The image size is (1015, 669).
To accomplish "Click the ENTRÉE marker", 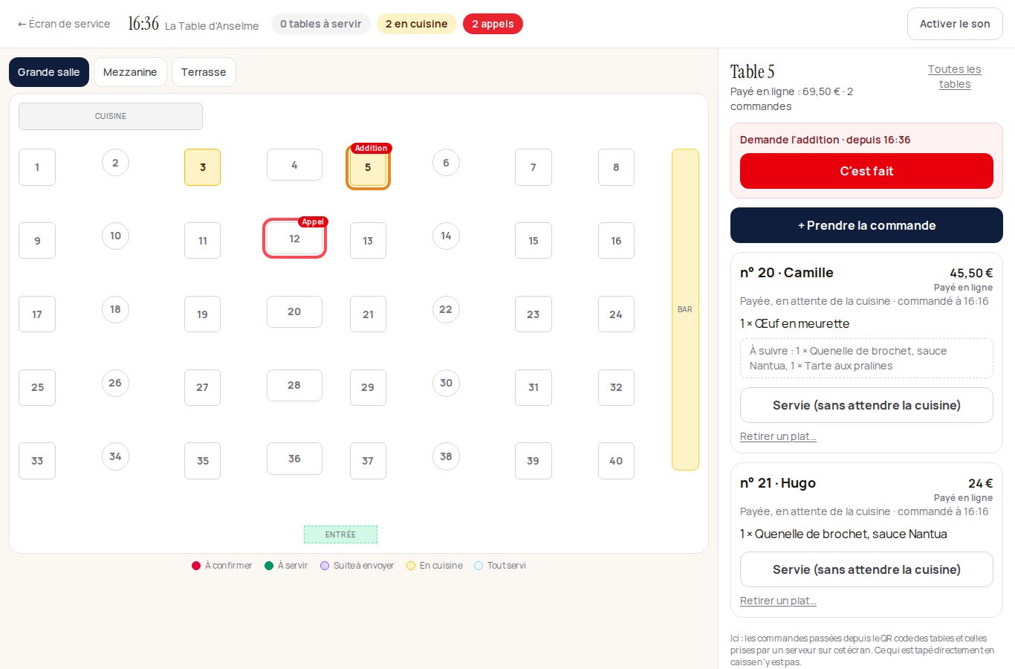I will click(x=340, y=534).
